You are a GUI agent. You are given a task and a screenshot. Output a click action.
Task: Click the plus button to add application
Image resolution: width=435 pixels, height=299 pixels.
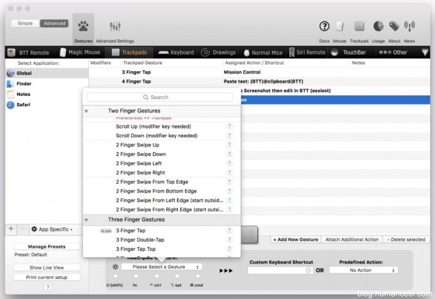(11, 229)
